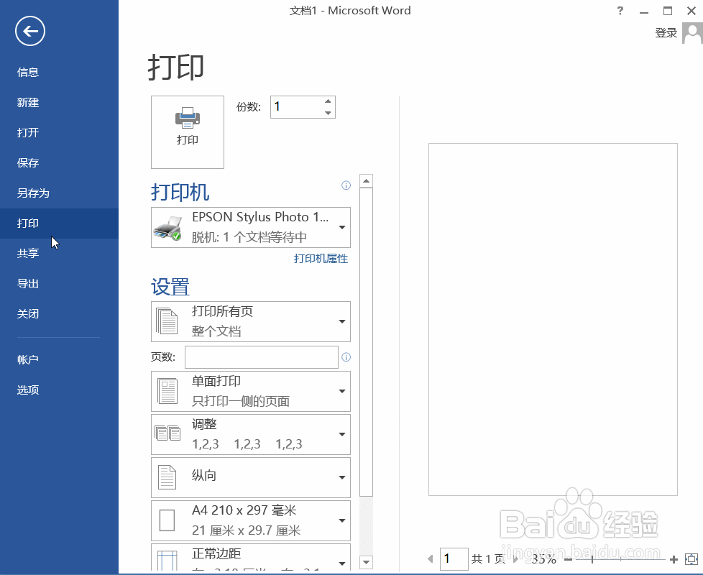Viewport: 703px width, 575px height.
Task: Open 选项 in the sidebar
Action: 28,390
